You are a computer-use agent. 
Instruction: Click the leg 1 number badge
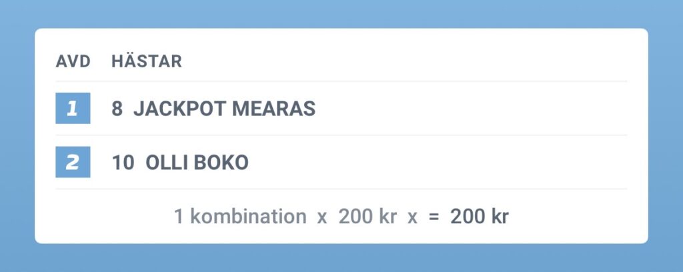(x=73, y=109)
